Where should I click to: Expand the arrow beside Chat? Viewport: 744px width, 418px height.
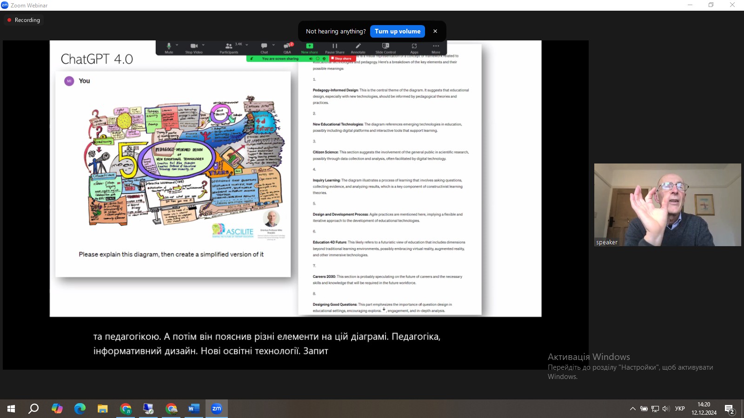[273, 45]
